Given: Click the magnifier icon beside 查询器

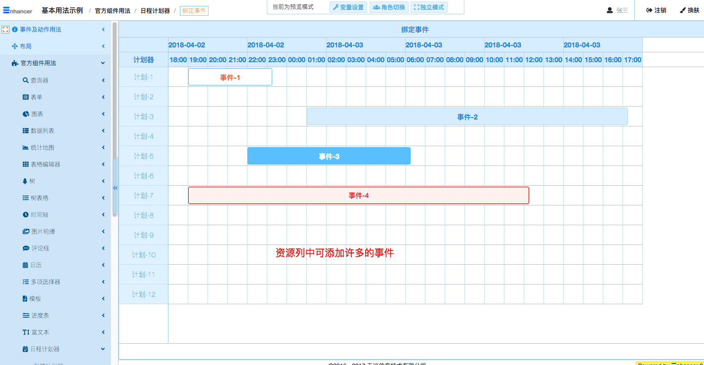Looking at the screenshot, I should pyautogui.click(x=26, y=81).
